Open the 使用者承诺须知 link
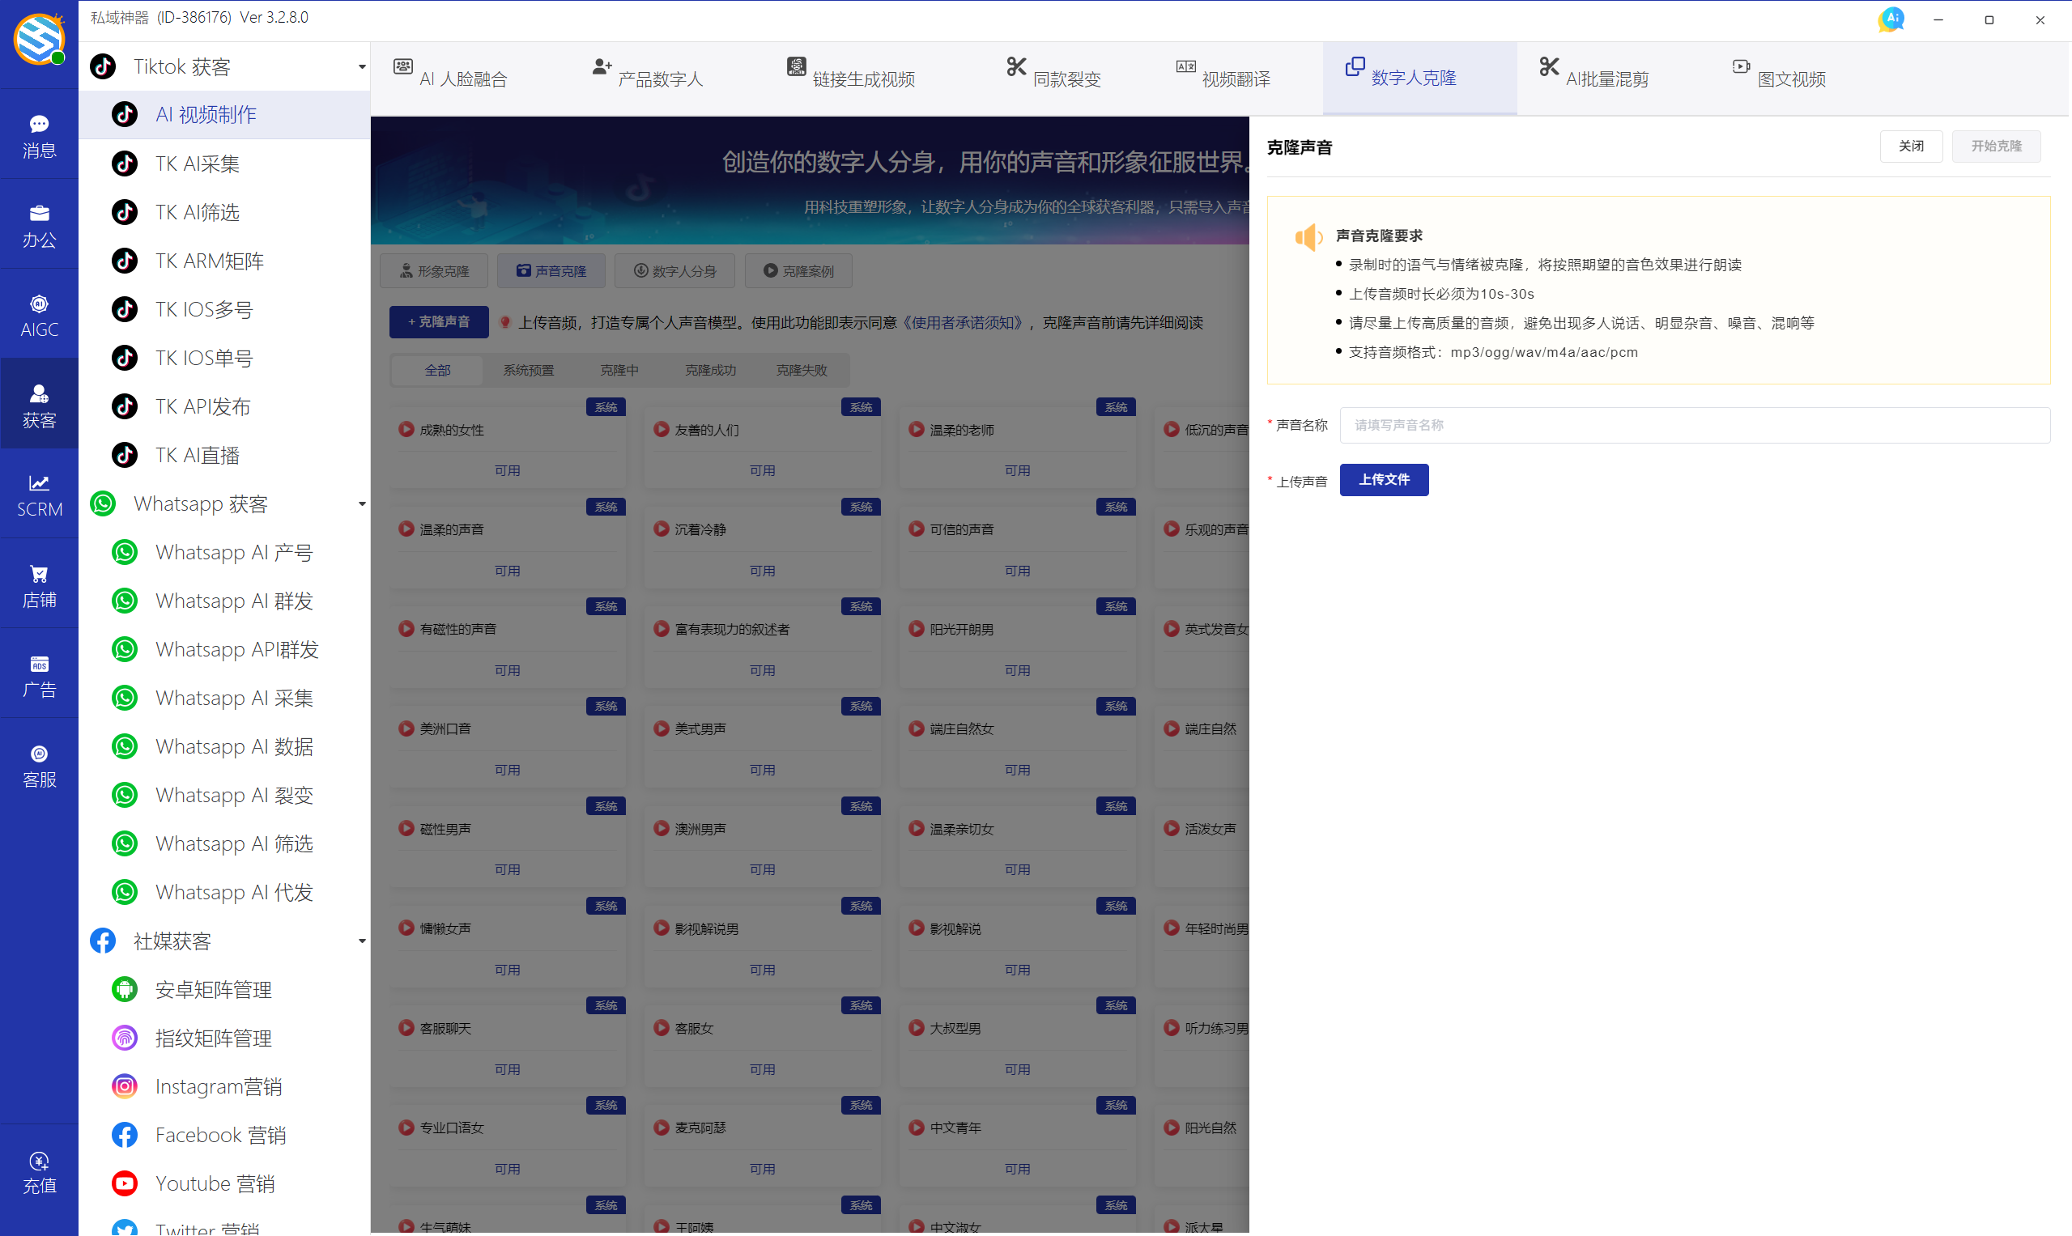The width and height of the screenshot is (2072, 1236). point(962,322)
